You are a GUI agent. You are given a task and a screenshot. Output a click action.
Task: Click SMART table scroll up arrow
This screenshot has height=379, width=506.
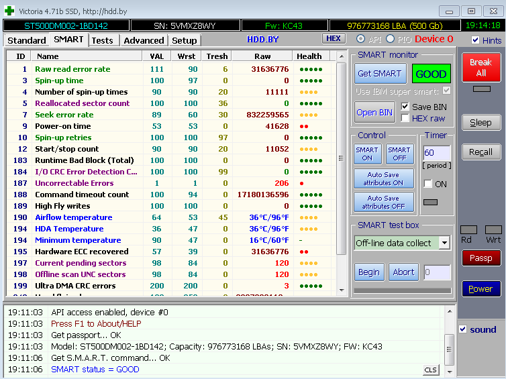point(342,57)
